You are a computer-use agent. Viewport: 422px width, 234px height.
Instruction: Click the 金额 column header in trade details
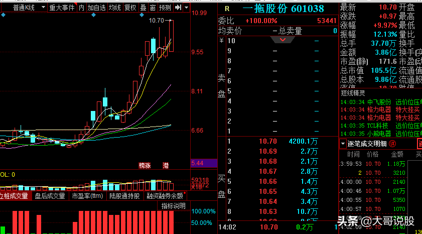click(x=397, y=154)
